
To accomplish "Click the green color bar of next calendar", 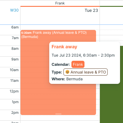I will point(111,7).
